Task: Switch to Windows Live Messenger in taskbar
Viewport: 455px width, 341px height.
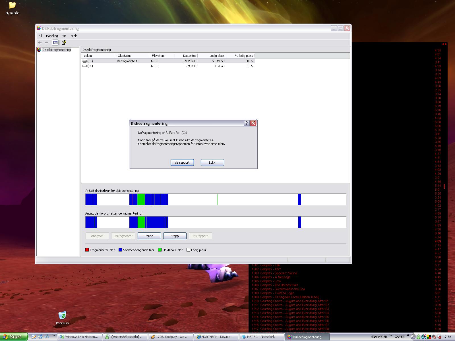Action: coord(79,337)
